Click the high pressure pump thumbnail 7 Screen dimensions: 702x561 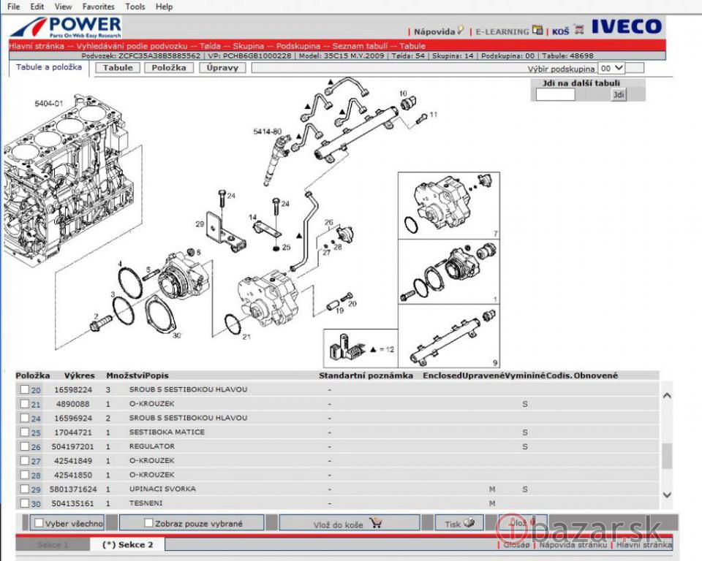pos(448,205)
